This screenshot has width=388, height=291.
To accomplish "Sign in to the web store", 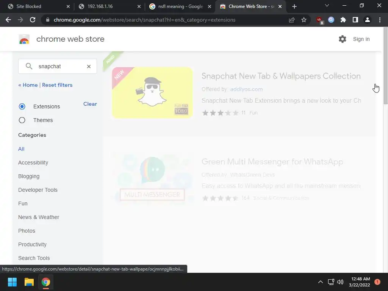I will coord(361,39).
